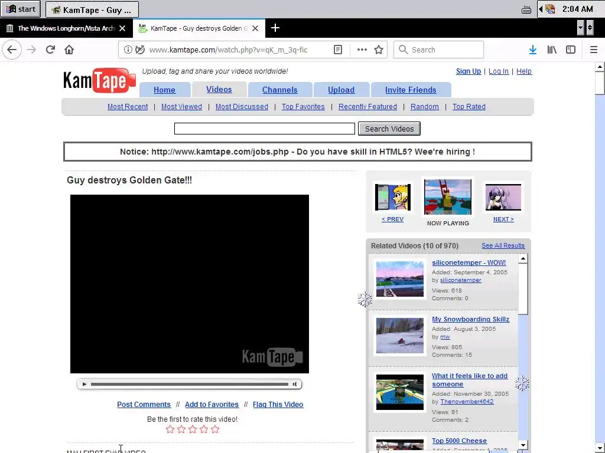Open Top Favorites link
605x453 pixels.
303,107
